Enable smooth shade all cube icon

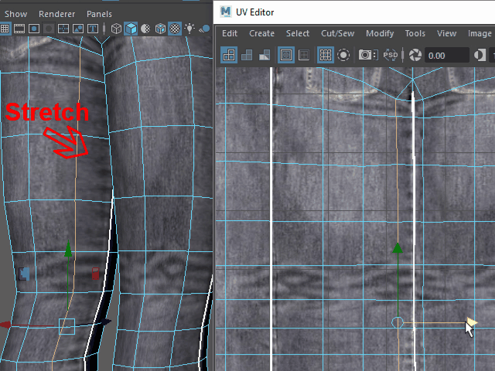pyautogui.click(x=131, y=29)
